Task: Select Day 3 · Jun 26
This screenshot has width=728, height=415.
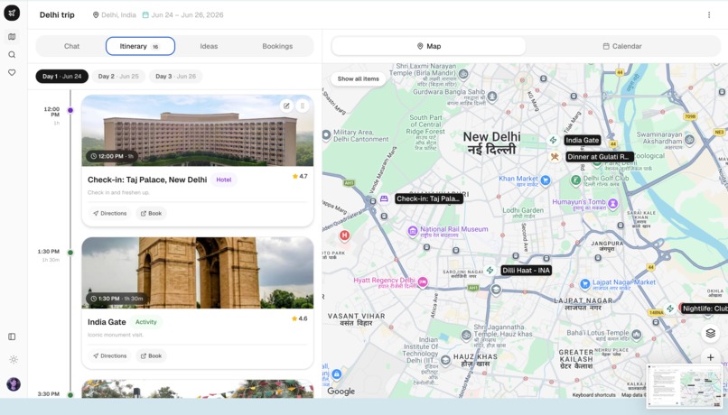Action: [175, 76]
